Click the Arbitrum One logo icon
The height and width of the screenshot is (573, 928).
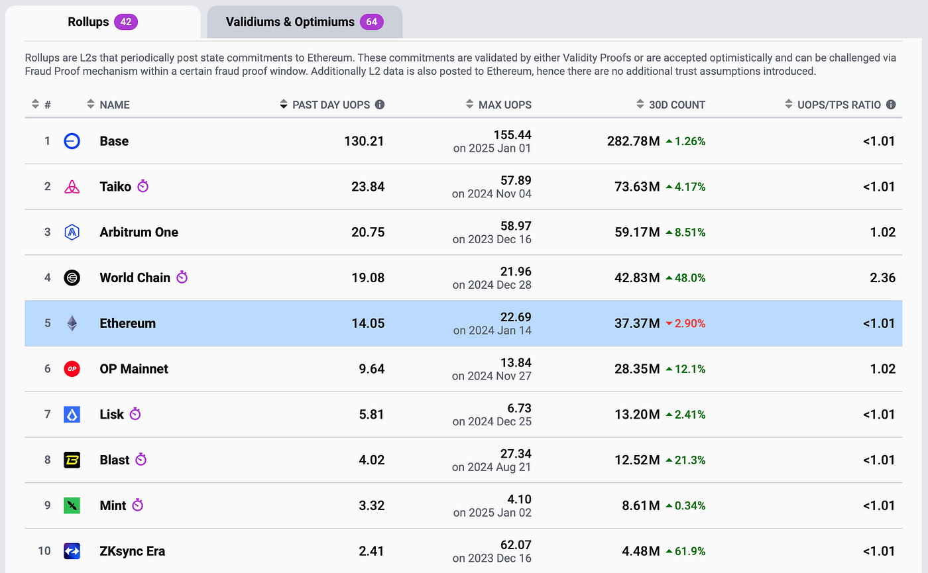tap(72, 233)
